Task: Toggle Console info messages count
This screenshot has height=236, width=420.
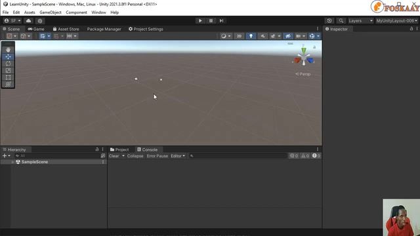Action: 294,156
